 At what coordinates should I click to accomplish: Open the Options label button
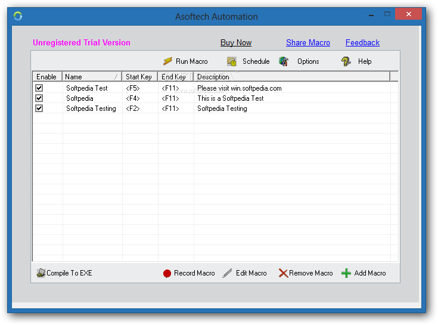[x=308, y=61]
